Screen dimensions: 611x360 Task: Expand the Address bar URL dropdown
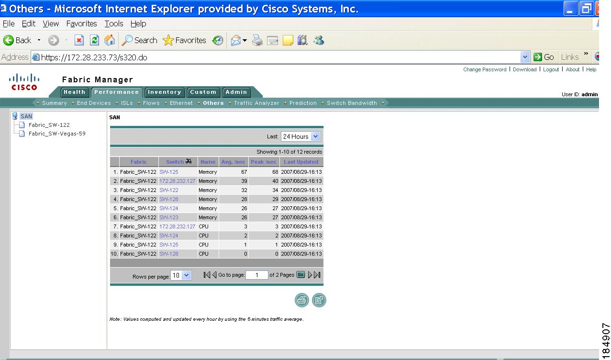525,57
